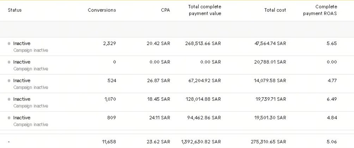Click the 1,392,630.82 SAR total payment value
This screenshot has height=148, width=354.
coord(201,142)
